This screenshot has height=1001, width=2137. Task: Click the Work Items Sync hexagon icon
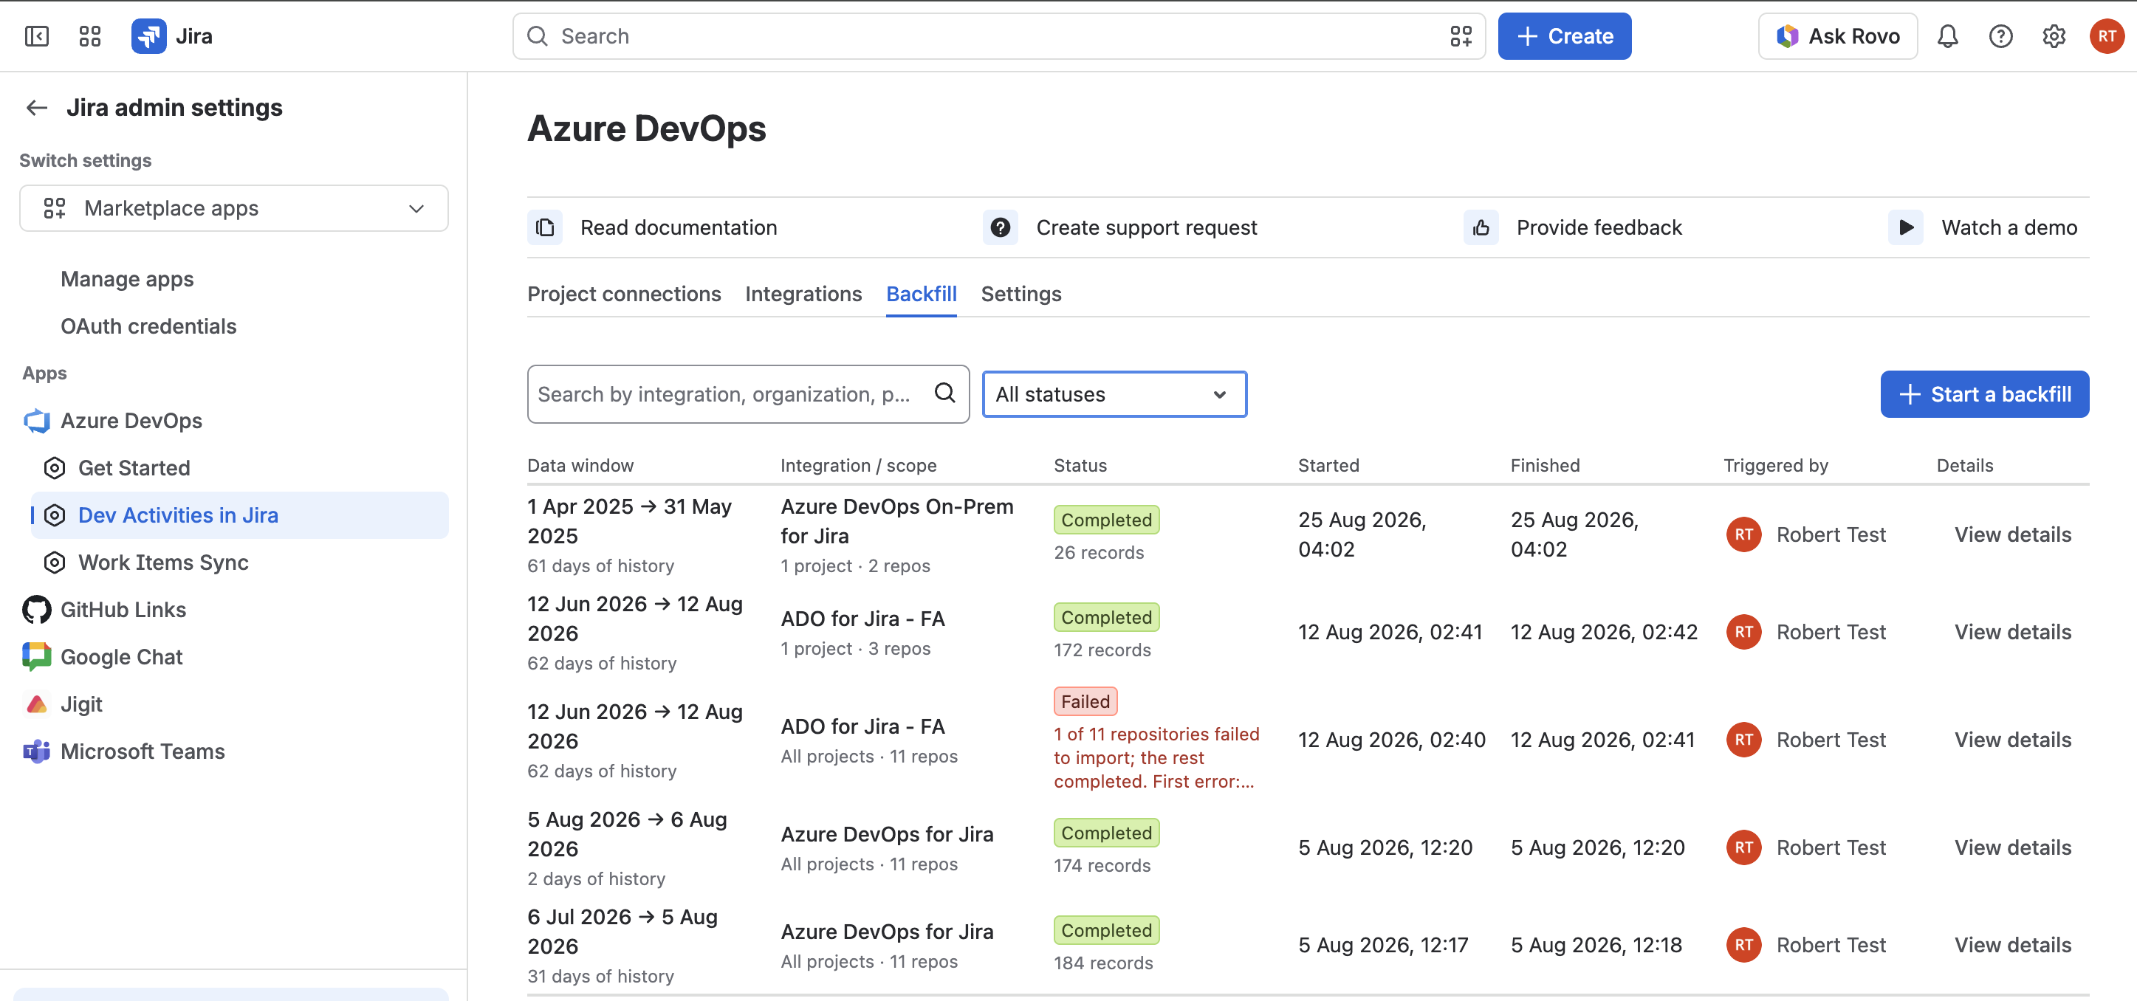click(55, 563)
